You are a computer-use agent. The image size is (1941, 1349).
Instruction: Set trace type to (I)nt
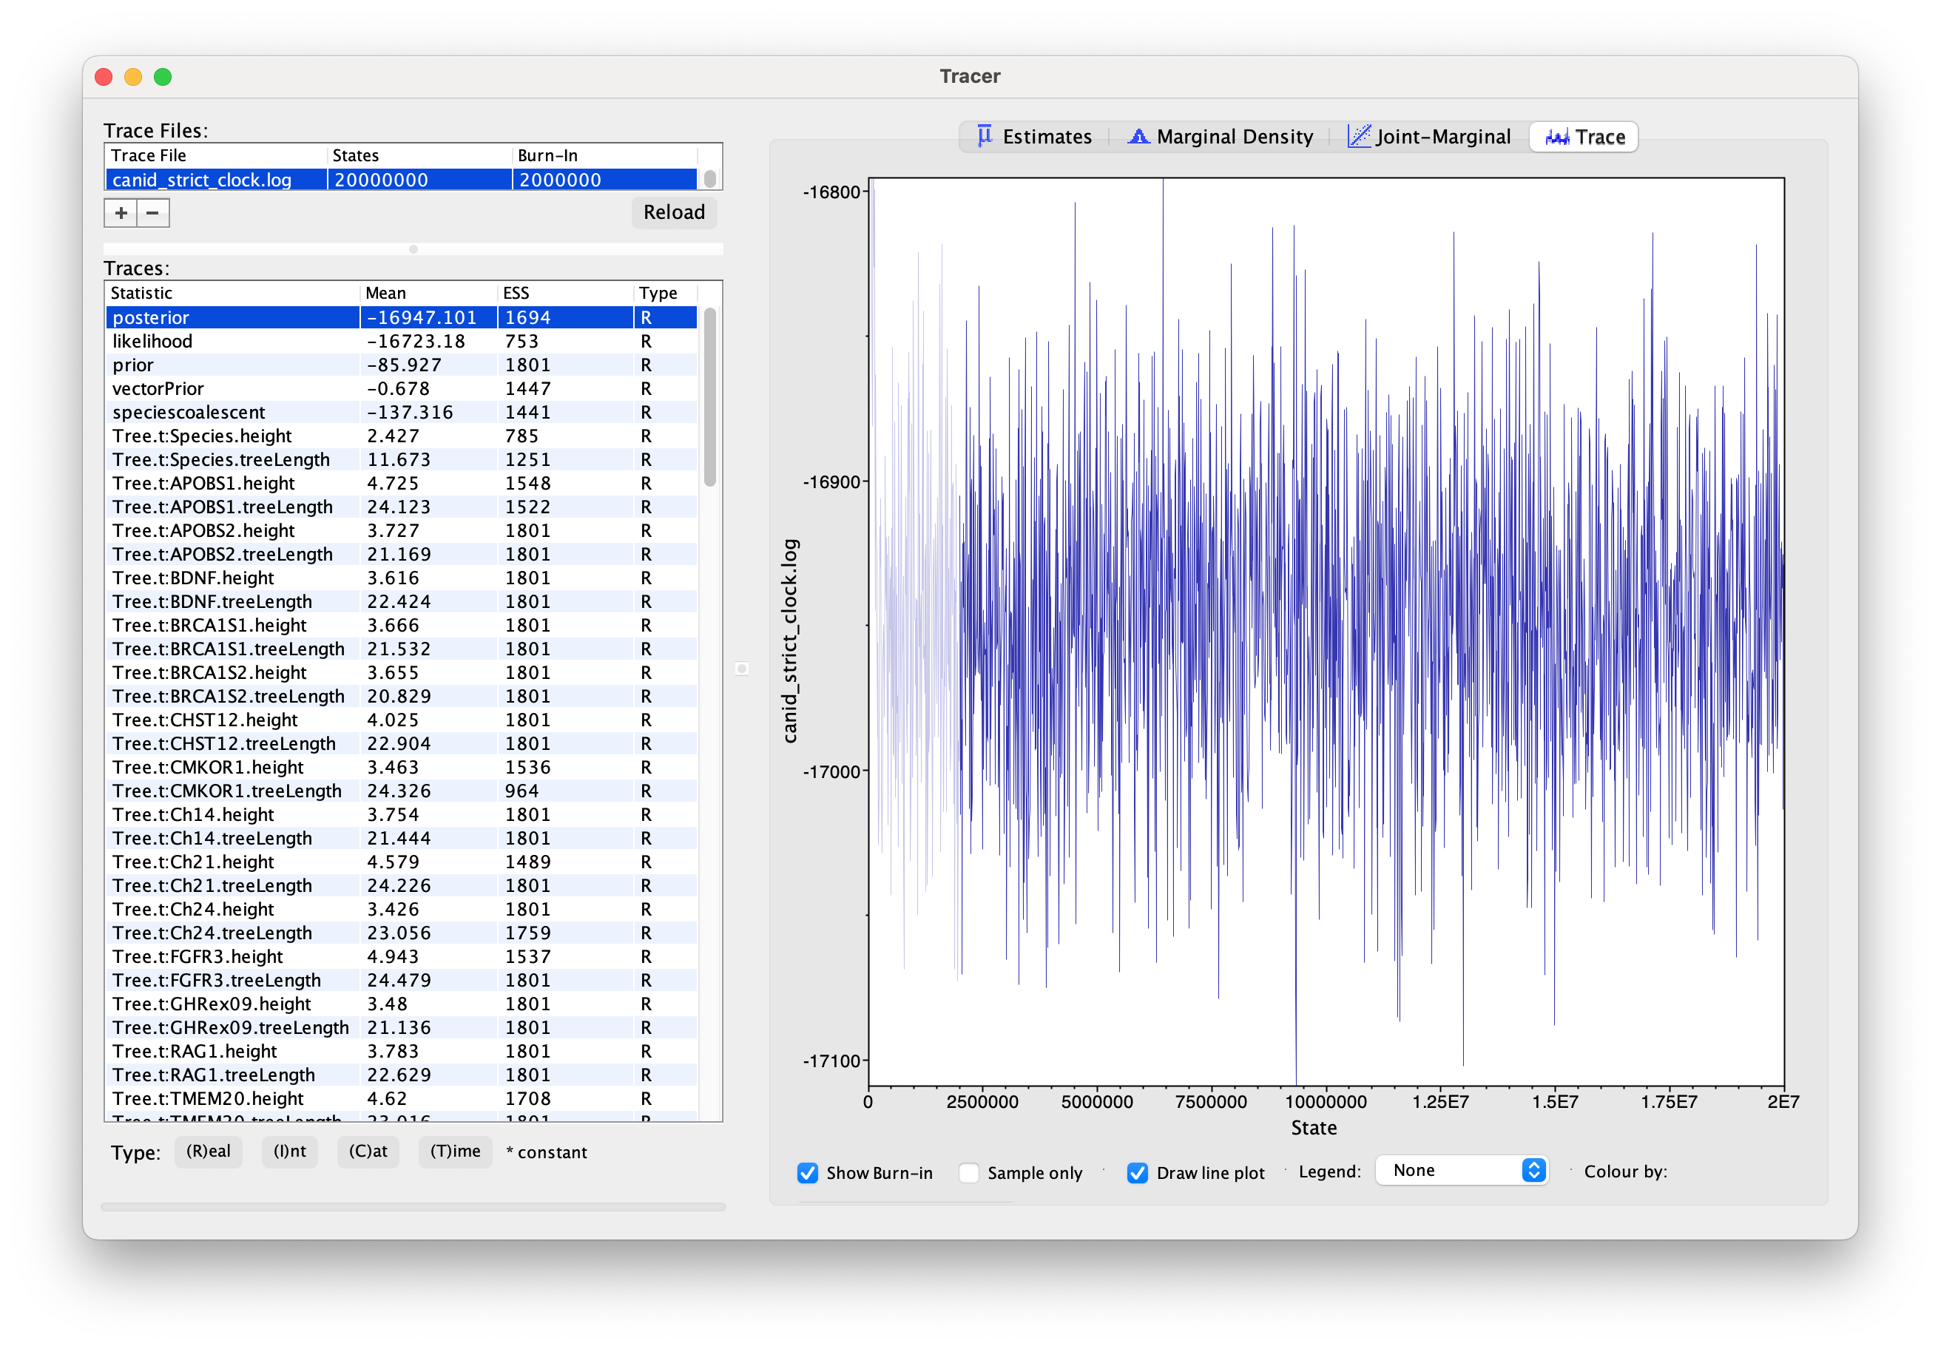[290, 1152]
